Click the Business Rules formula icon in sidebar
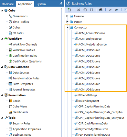The image size is (127, 137). point(10,135)
